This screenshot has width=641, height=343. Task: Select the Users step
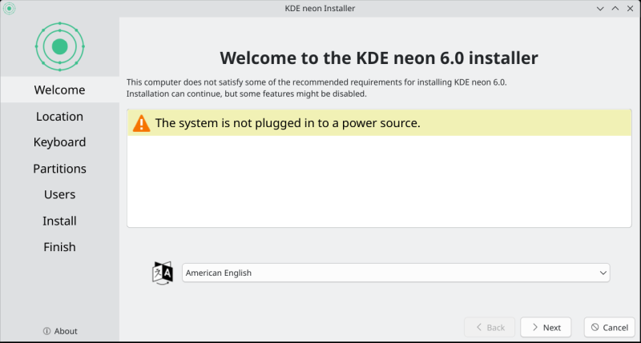[x=59, y=194]
